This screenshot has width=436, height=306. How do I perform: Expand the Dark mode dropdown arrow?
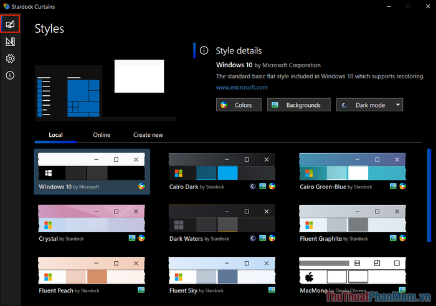tap(397, 104)
